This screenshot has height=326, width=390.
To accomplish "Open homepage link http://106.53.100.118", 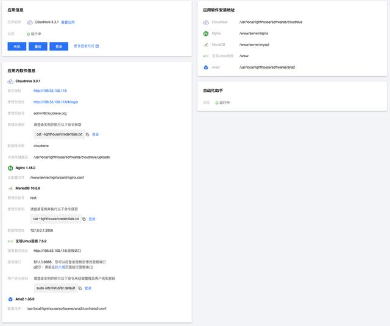I will (x=50, y=91).
